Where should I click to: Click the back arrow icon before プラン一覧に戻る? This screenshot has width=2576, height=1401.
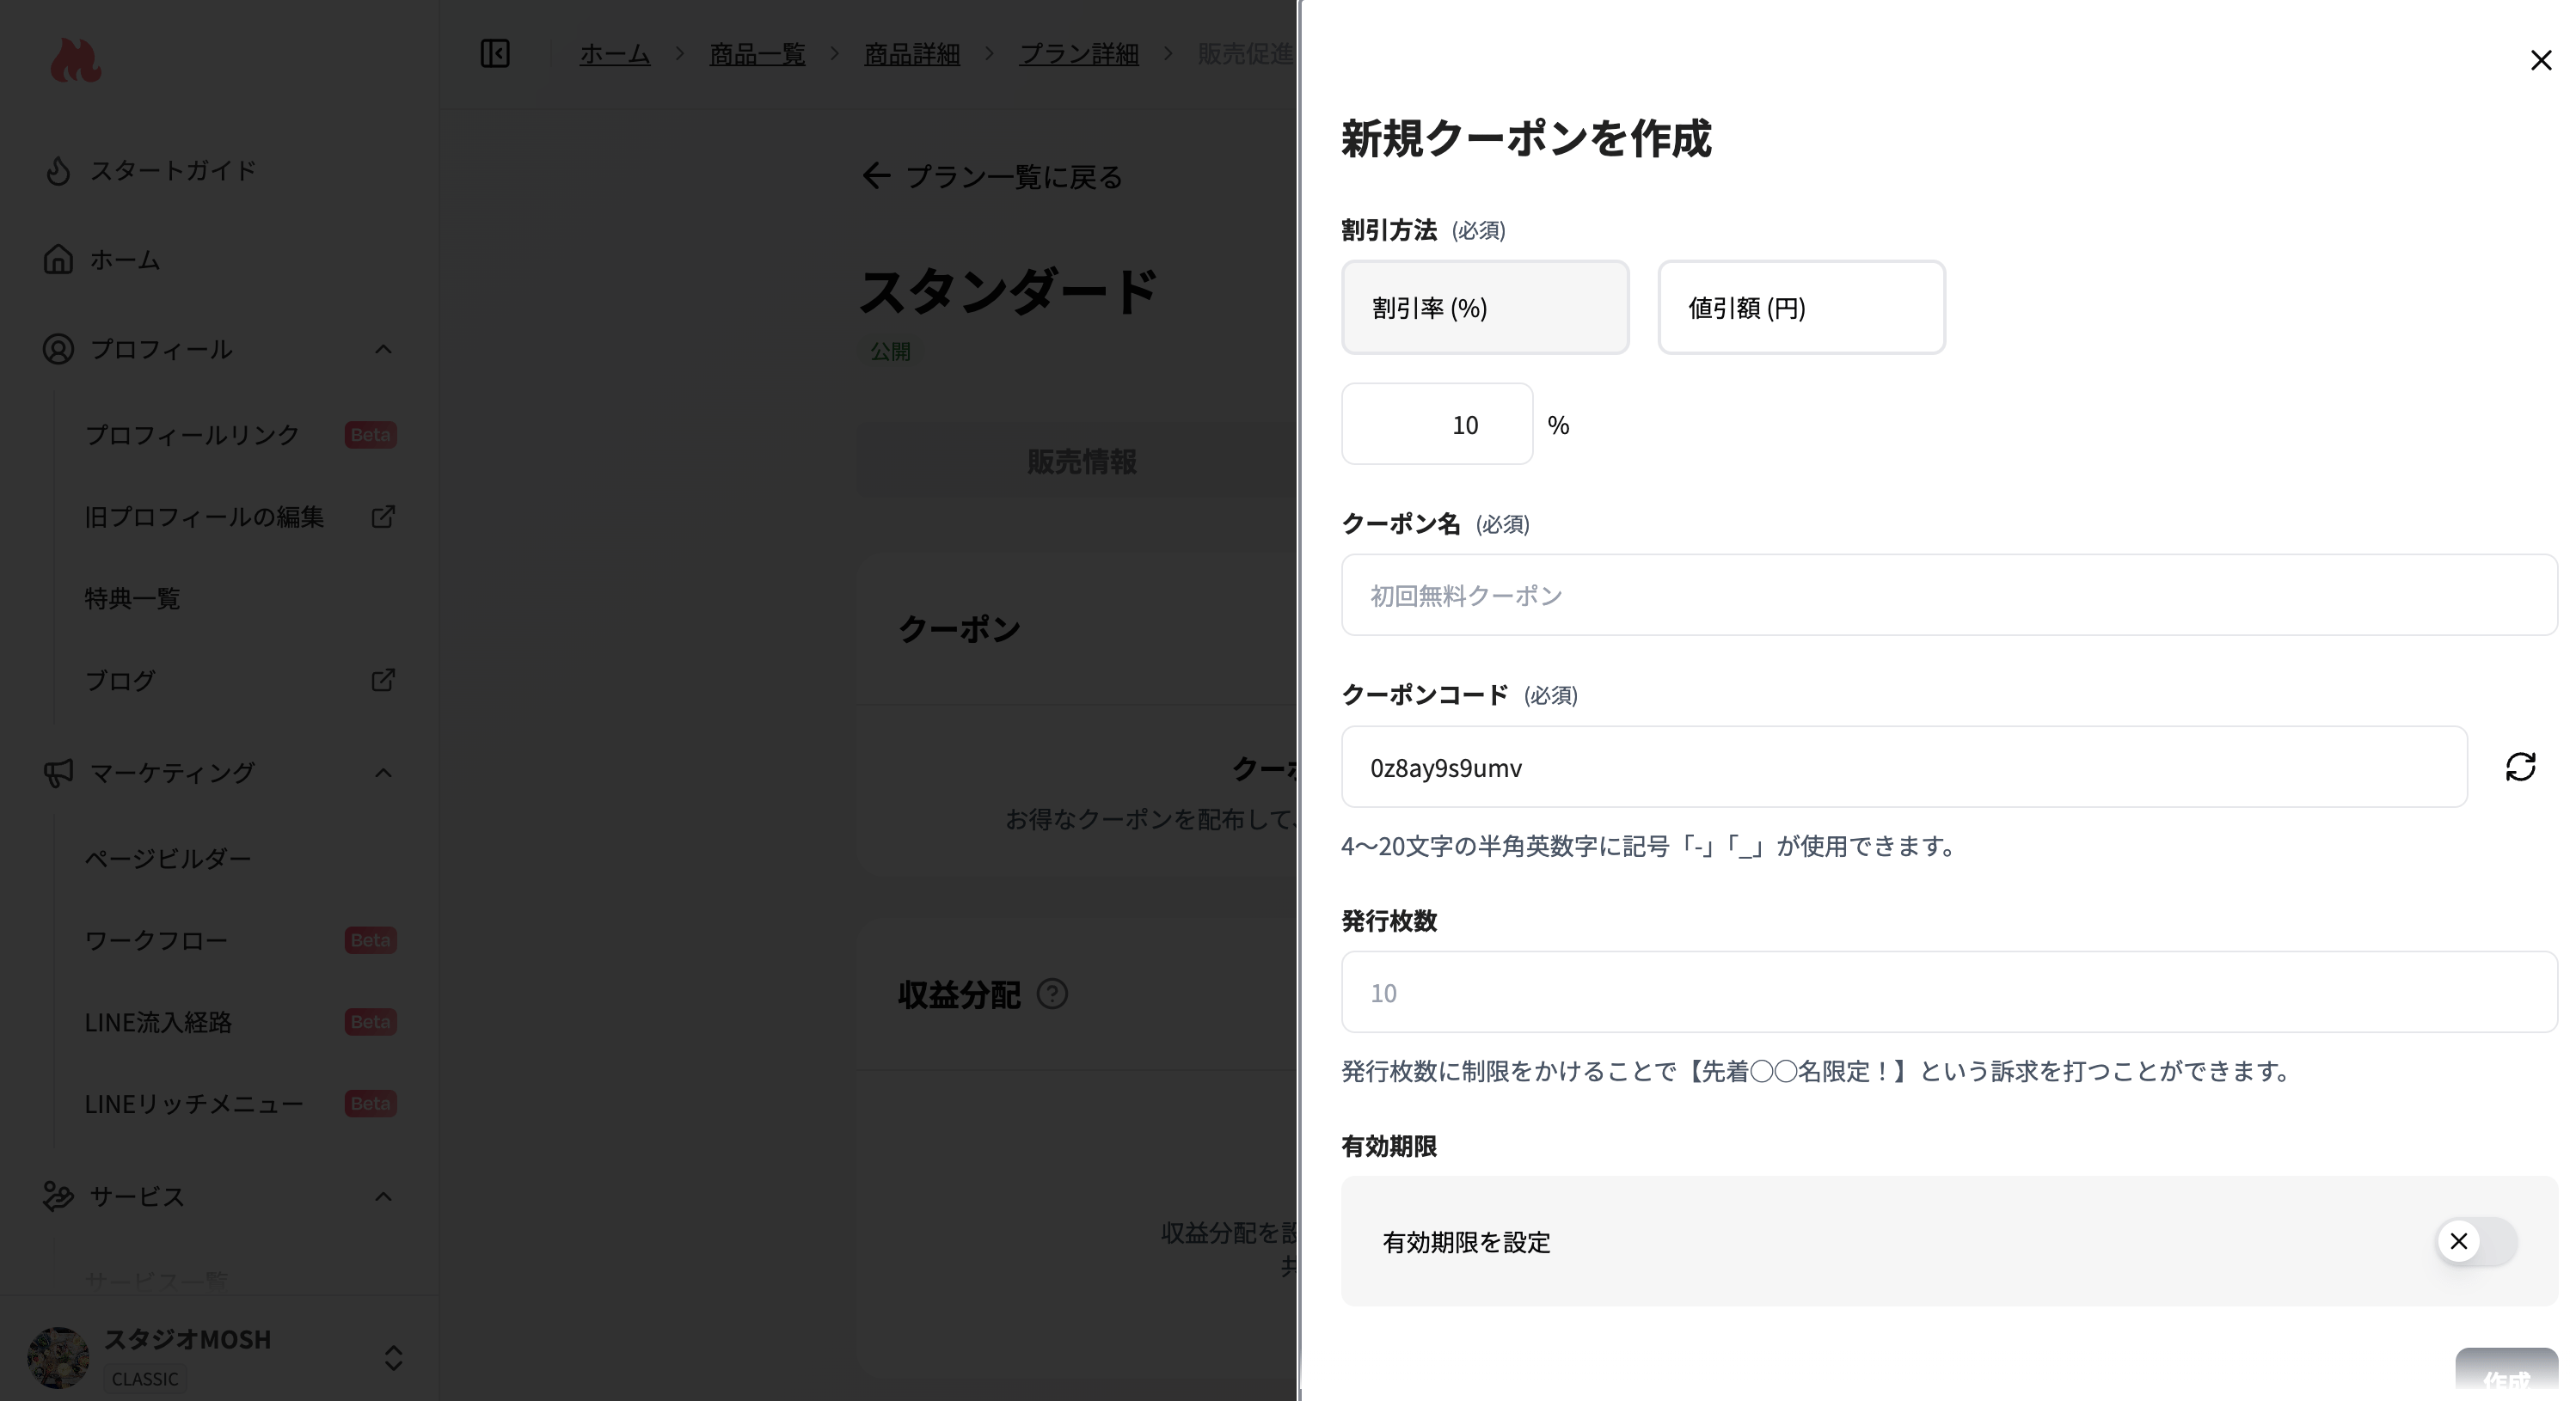pos(876,177)
